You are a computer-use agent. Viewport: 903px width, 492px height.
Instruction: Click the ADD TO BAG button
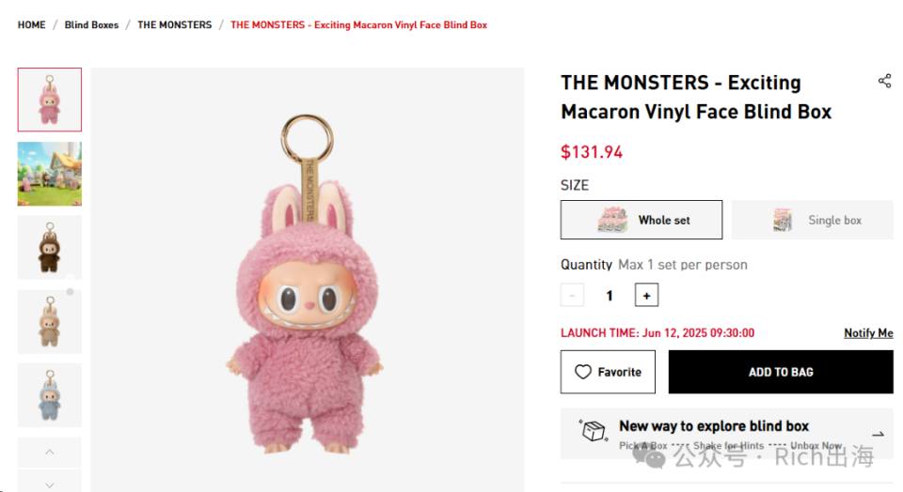pyautogui.click(x=781, y=372)
